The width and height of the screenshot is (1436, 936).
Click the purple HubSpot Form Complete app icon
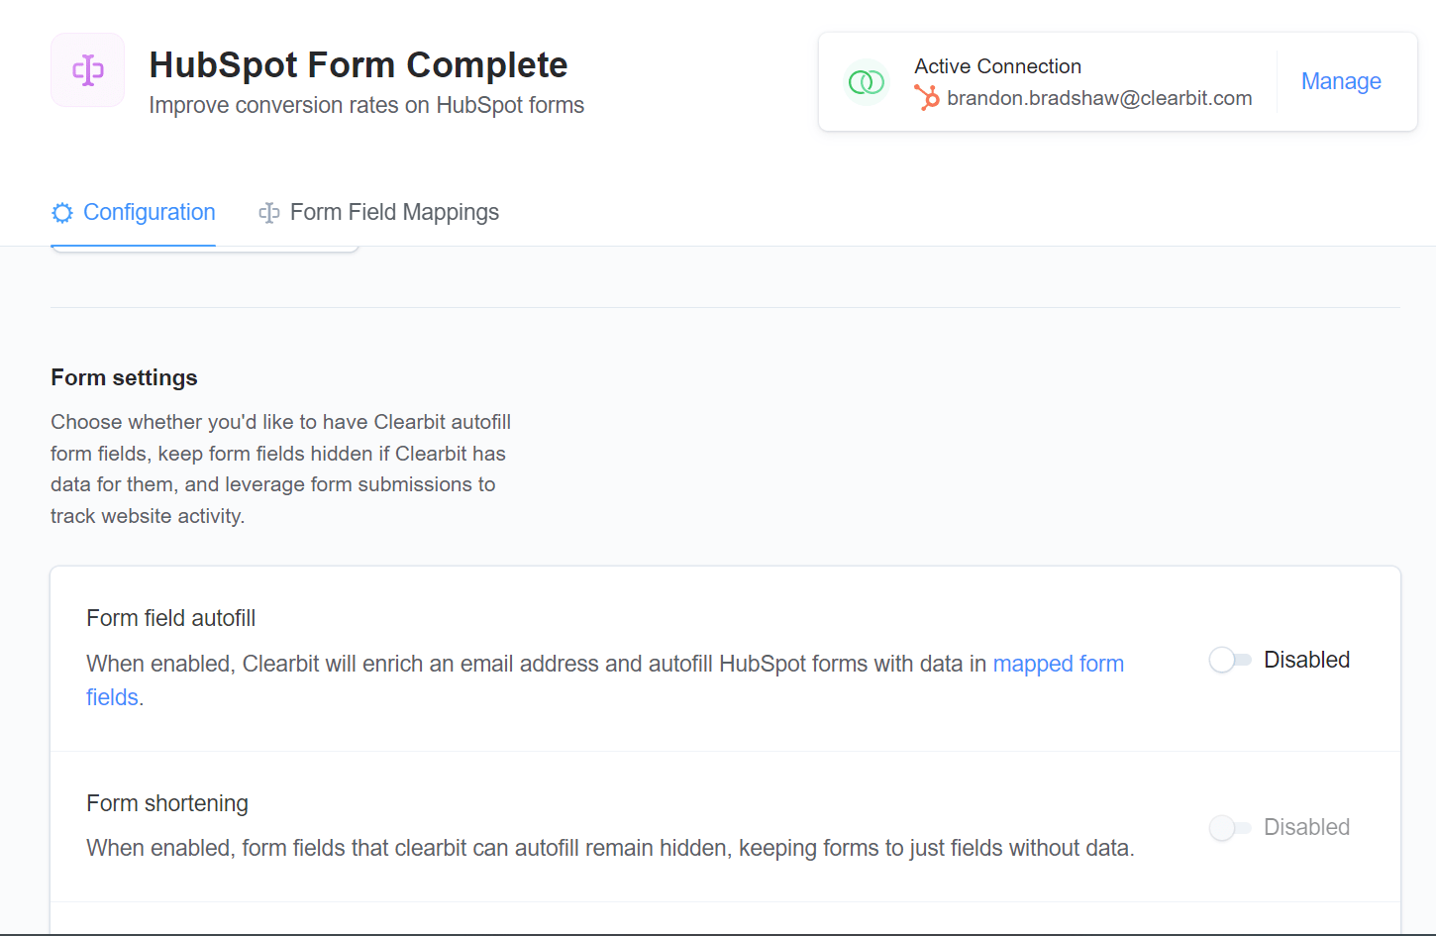coord(88,70)
